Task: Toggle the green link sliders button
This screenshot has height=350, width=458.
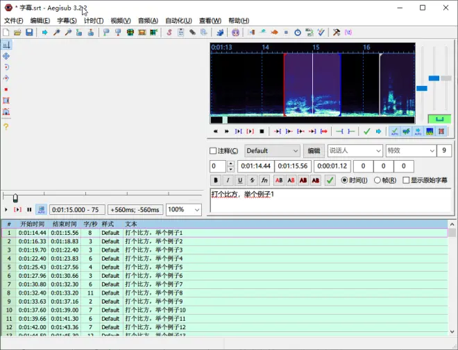Action: (439, 119)
